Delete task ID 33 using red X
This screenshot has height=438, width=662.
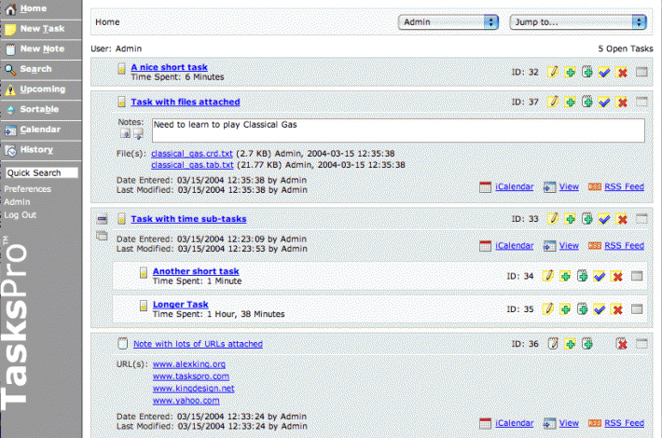tap(622, 219)
